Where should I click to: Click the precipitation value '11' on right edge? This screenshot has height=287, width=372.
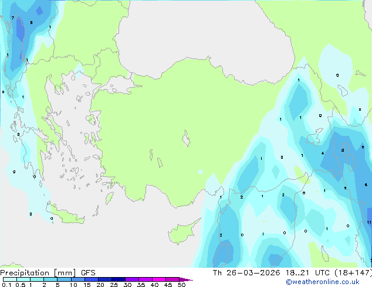pyautogui.click(x=369, y=223)
